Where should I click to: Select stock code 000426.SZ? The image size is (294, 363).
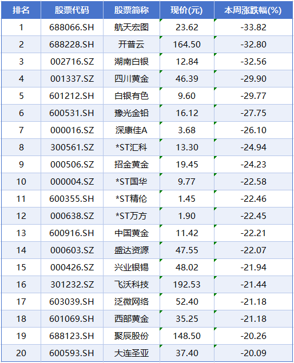pos(72,267)
